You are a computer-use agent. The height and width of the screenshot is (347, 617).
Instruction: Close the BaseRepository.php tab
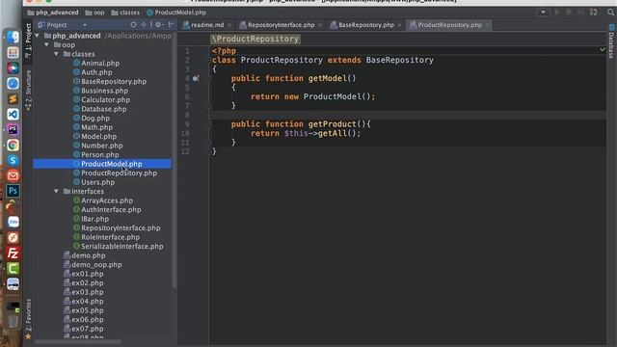[x=399, y=25]
